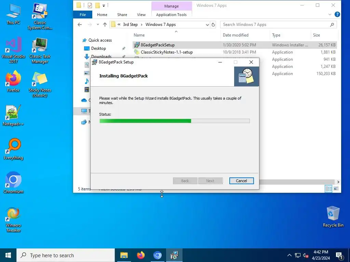Viewport: 350px width, 262px height.
Task: Focus the Search Windows 7 Apps field
Action: tap(278, 25)
